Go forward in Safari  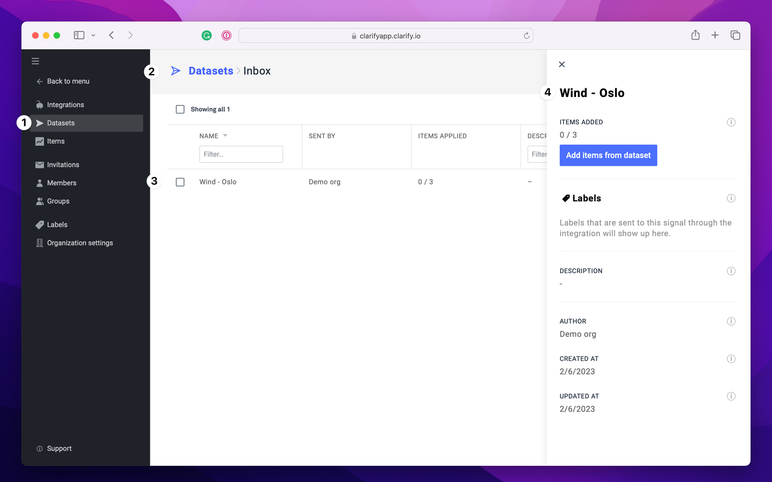tap(130, 35)
